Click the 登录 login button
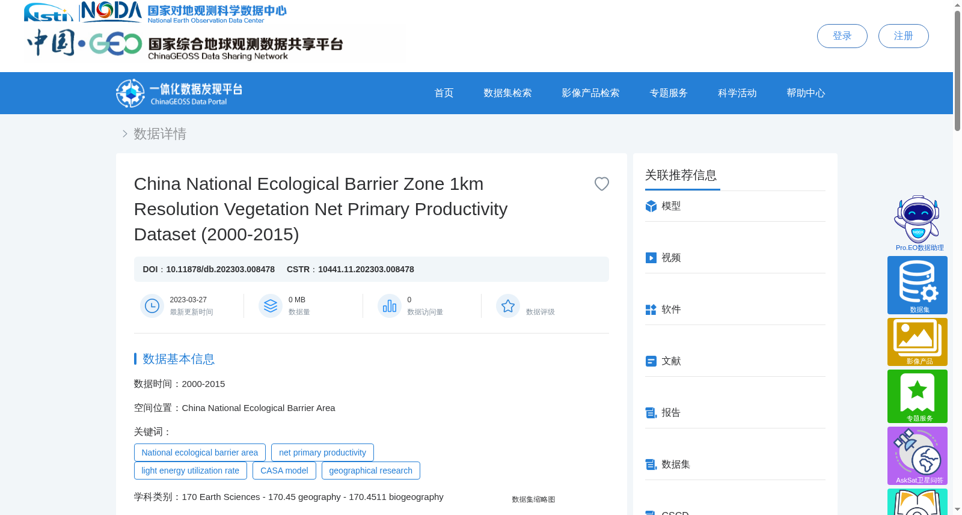This screenshot has height=515, width=962. [x=842, y=36]
